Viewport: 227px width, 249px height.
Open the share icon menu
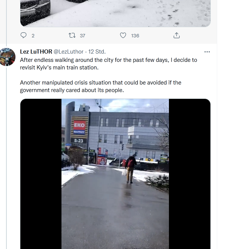pyautogui.click(x=176, y=35)
